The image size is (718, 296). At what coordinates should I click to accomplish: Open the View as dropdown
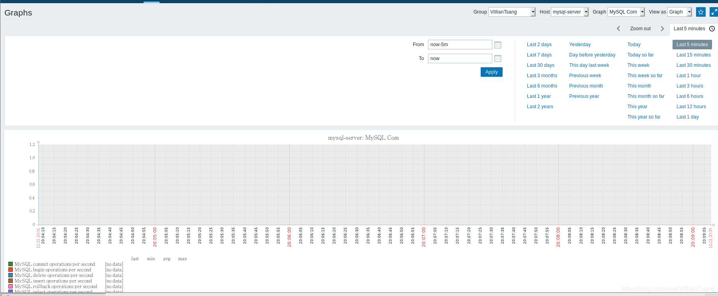click(x=680, y=12)
